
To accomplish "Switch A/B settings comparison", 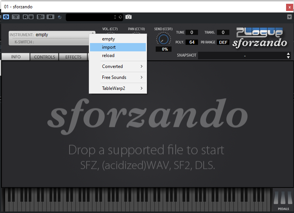I will (x=41, y=17).
